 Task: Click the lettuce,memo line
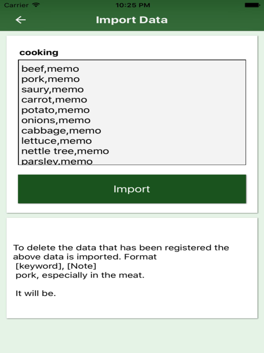[x=56, y=141]
